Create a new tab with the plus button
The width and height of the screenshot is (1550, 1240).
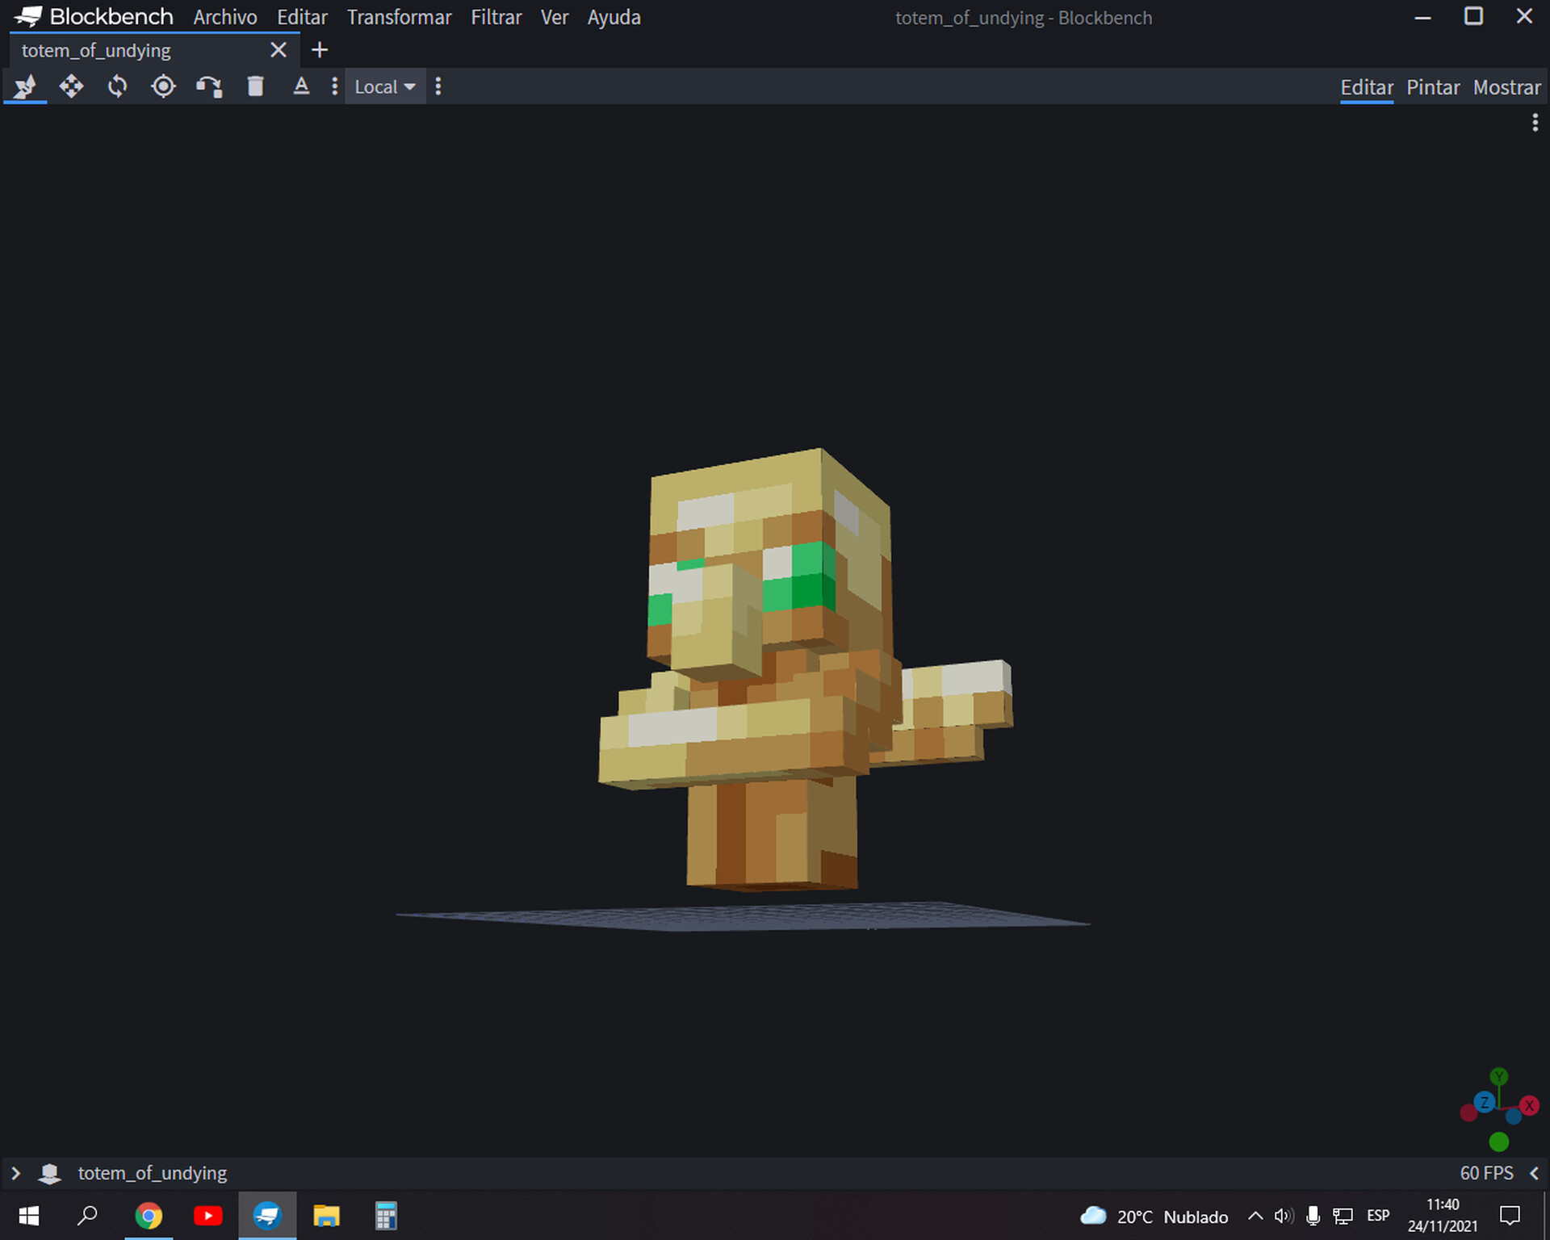point(320,50)
